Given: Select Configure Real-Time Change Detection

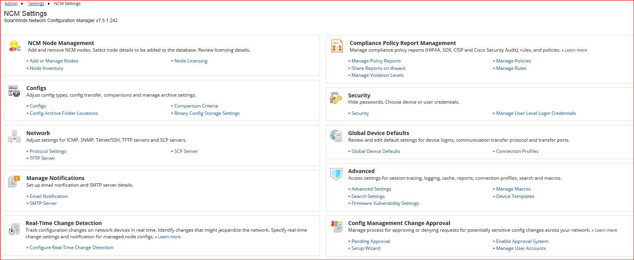Looking at the screenshot, I should (x=71, y=248).
